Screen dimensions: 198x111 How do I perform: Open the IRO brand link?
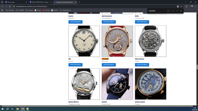70,59
